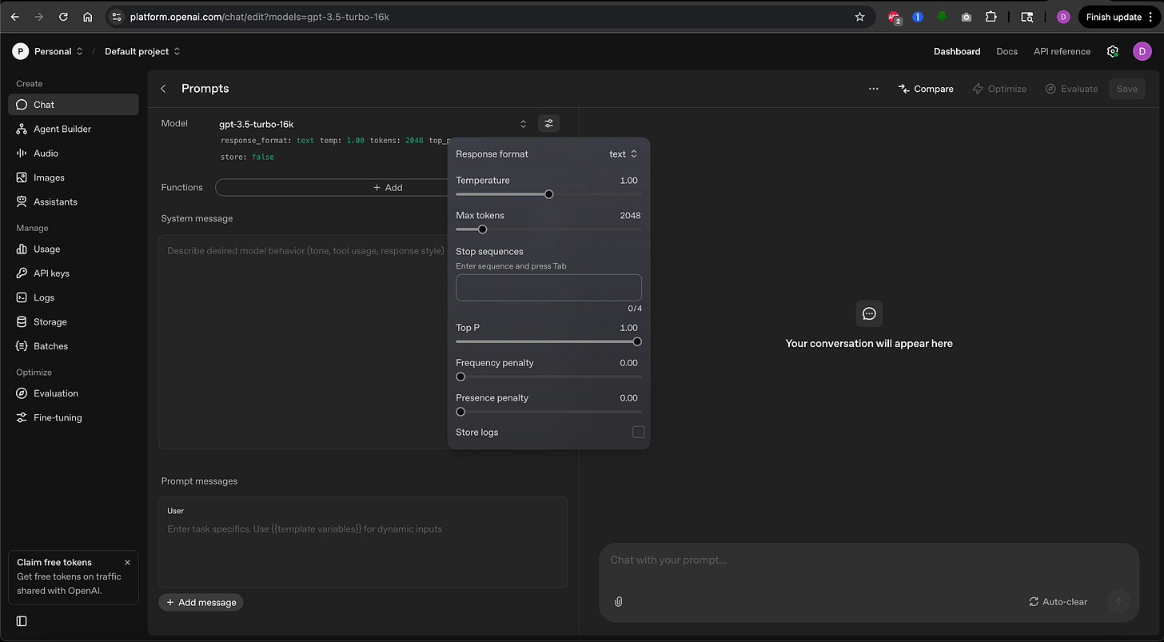Click into the User prompt message field
The height and width of the screenshot is (642, 1164).
[363, 542]
